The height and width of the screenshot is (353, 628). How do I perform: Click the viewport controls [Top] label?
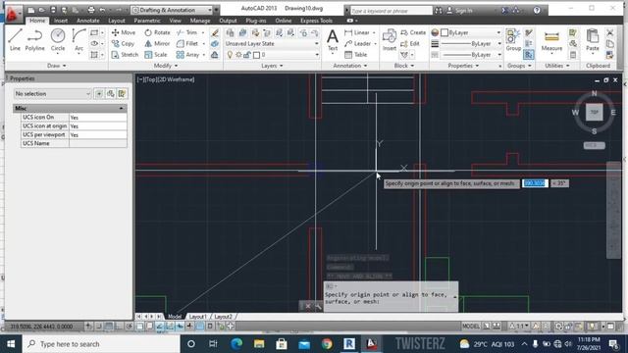pos(152,79)
